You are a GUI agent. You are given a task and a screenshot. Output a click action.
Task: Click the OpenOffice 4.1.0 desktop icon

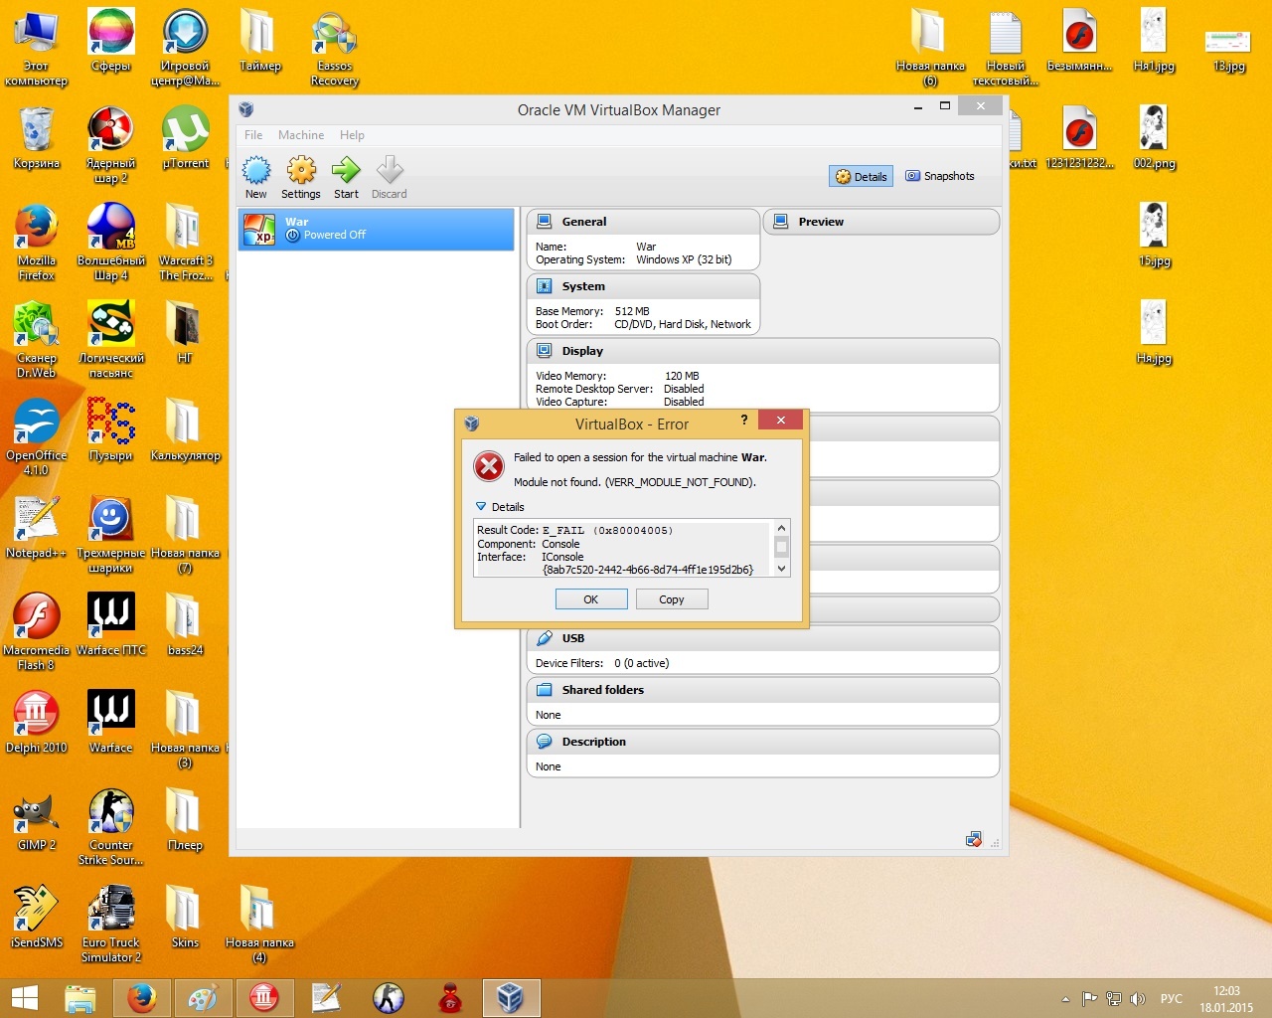(x=37, y=437)
